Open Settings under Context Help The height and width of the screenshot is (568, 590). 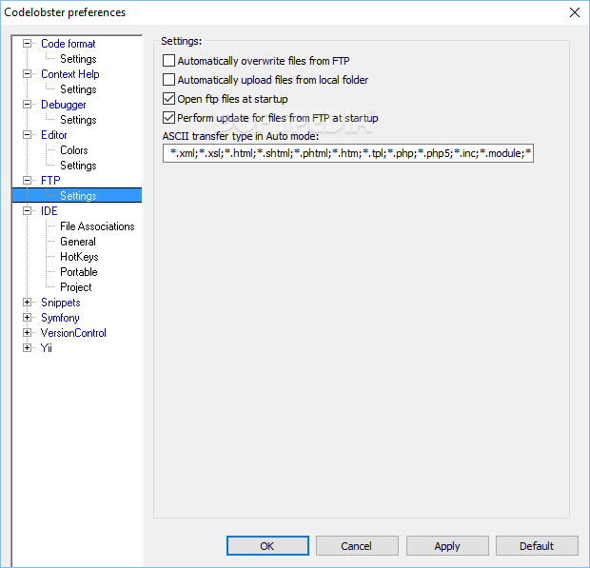(x=78, y=89)
